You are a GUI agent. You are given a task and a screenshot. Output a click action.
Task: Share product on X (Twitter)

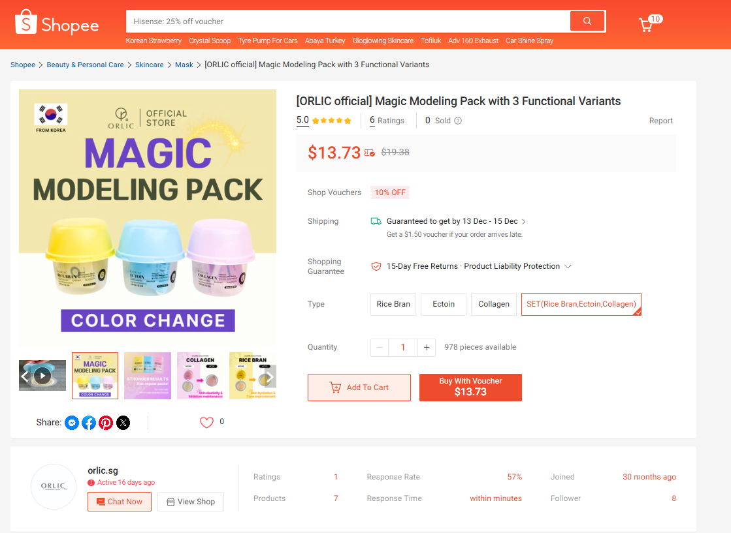123,423
